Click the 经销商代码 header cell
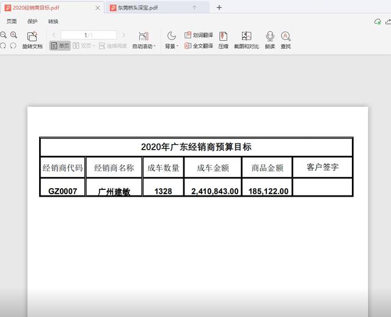The width and height of the screenshot is (391, 317). point(62,168)
